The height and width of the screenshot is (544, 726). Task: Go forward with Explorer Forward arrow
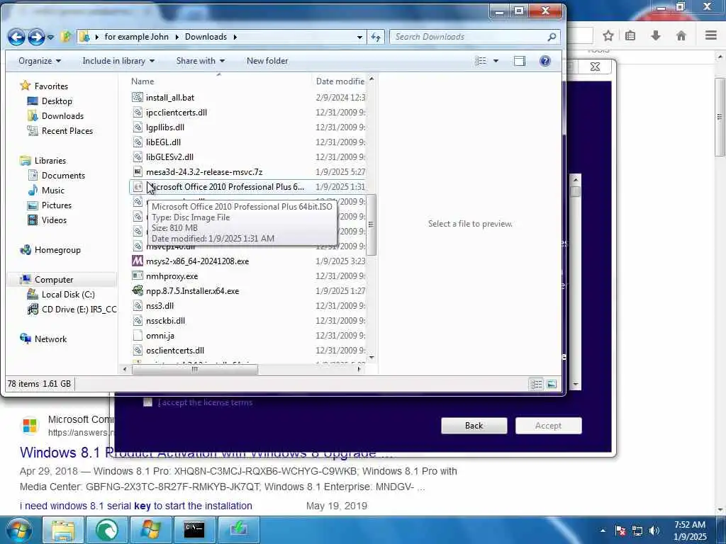(36, 37)
